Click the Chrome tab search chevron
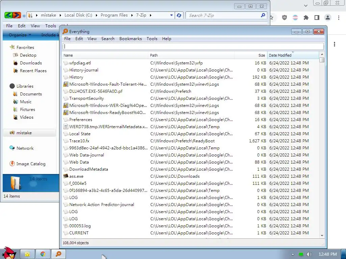Screen dimensions: 346x259 [x=305, y=5]
